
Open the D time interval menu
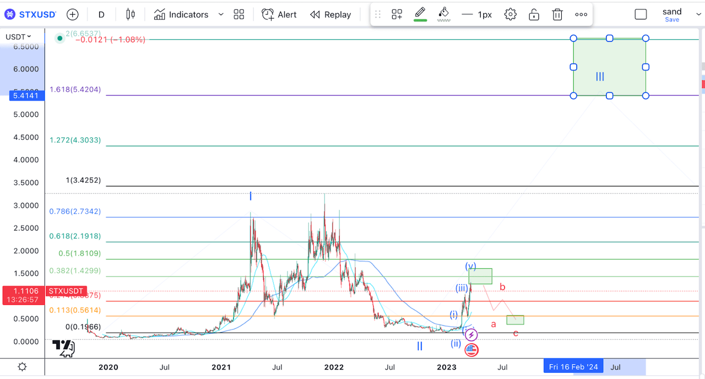pyautogui.click(x=101, y=14)
